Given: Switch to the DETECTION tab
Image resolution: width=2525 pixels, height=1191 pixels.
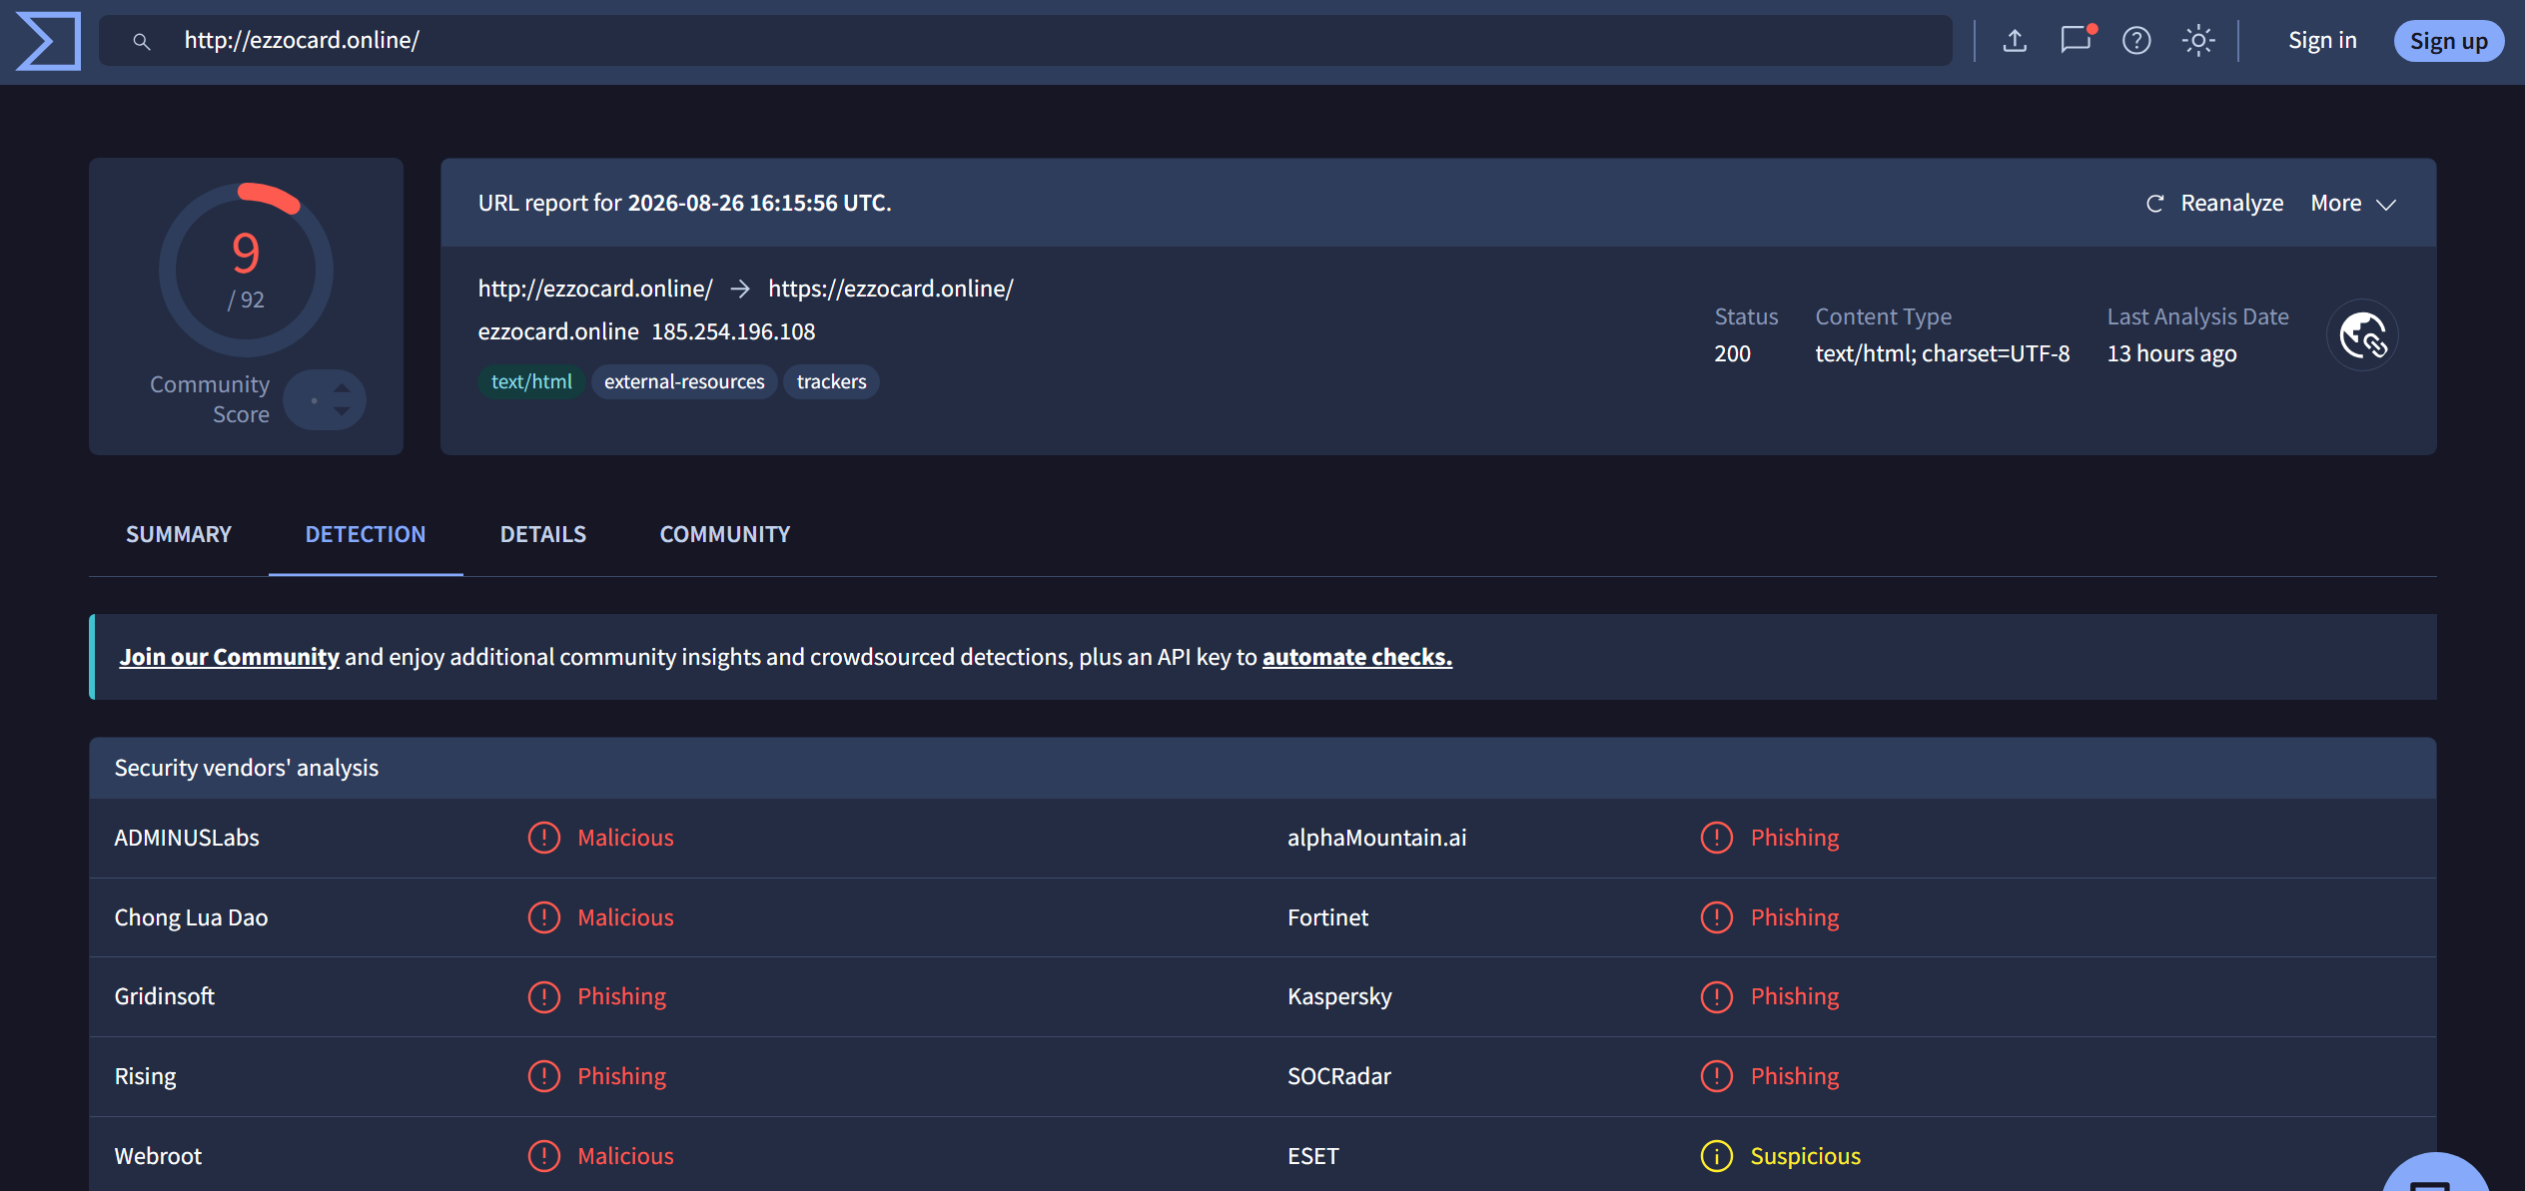Looking at the screenshot, I should 366,534.
